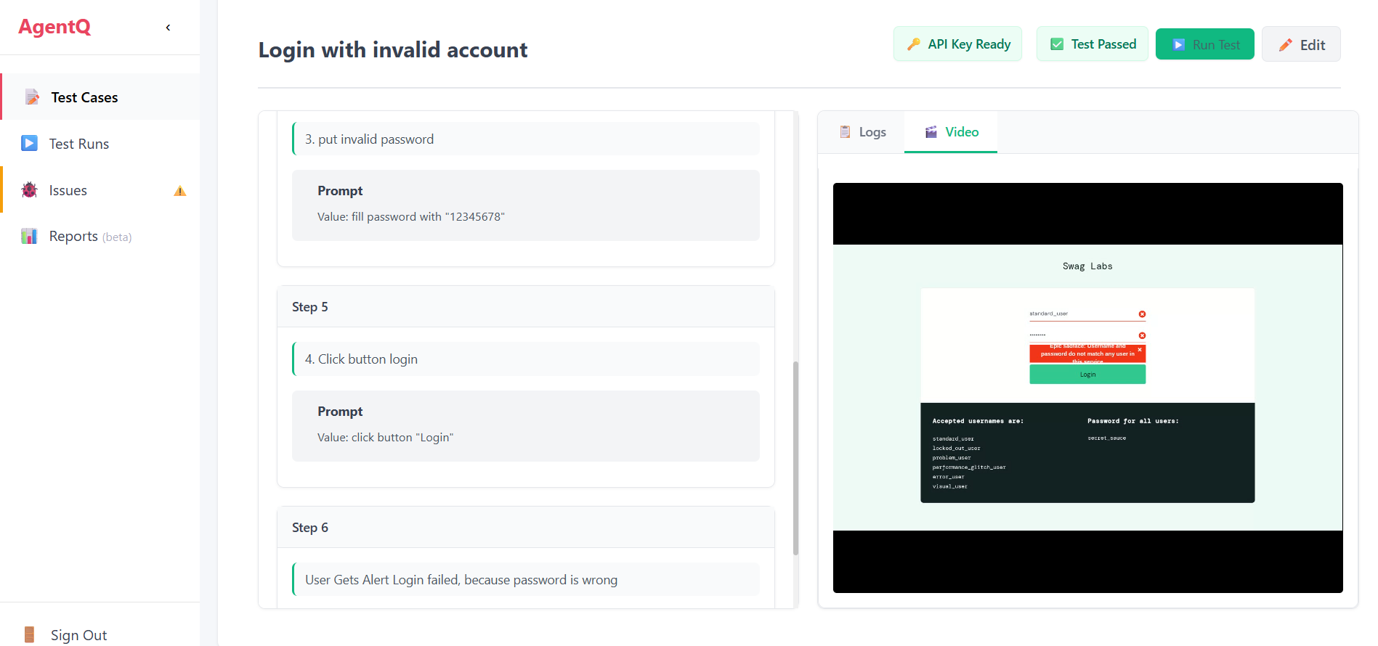This screenshot has height=646, width=1378.
Task: Switch to the Logs tab
Action: click(x=862, y=132)
